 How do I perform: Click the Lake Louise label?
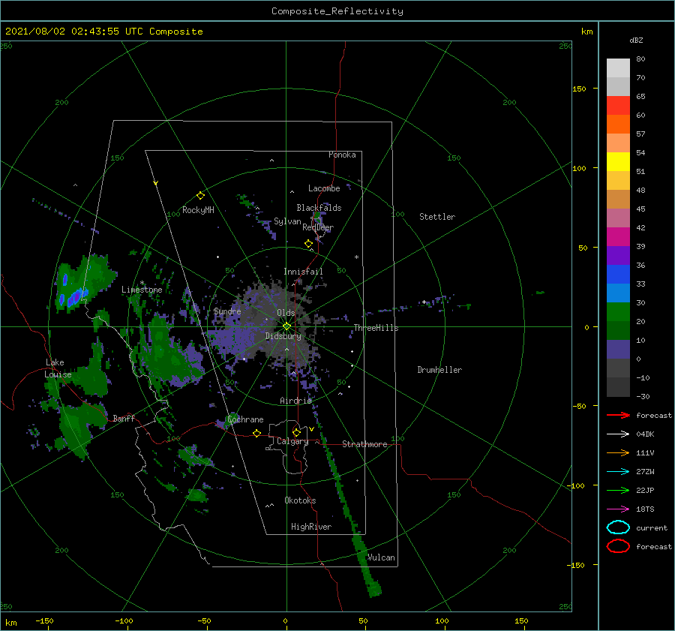pos(58,368)
